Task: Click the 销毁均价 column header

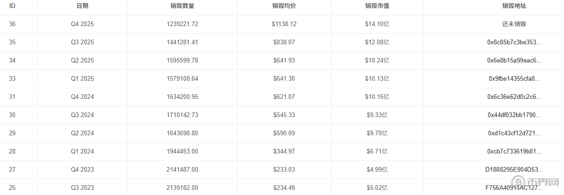Action: pyautogui.click(x=284, y=6)
